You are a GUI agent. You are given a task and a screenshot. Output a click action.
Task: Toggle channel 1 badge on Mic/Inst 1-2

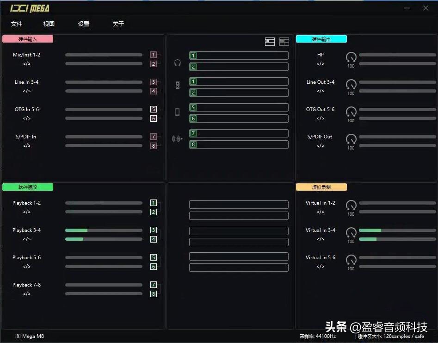pos(153,55)
